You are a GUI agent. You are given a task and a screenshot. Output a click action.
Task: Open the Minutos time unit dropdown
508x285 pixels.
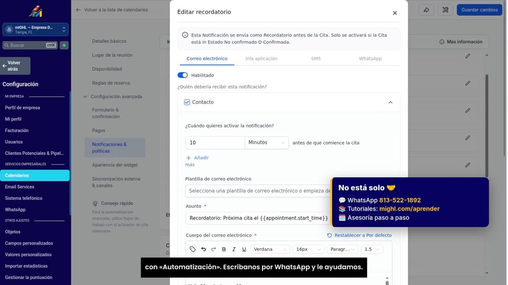click(x=266, y=142)
